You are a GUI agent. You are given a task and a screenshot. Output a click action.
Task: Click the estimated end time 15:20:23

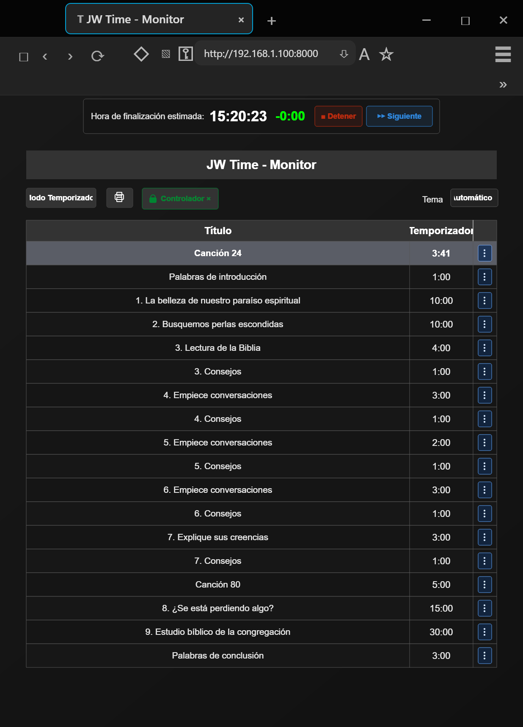click(238, 116)
